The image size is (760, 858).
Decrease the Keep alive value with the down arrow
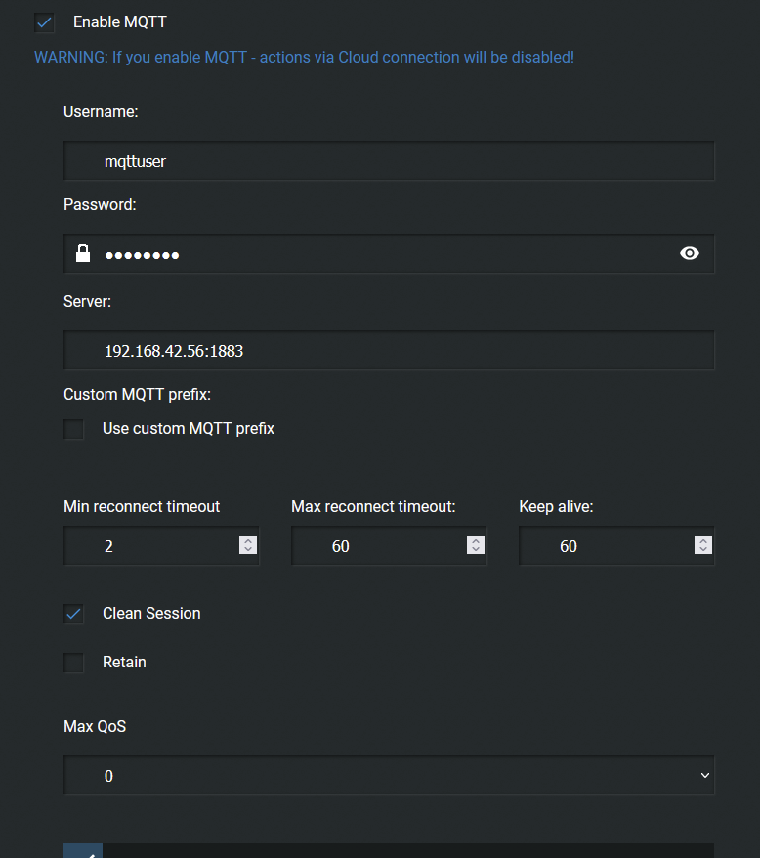point(703,549)
